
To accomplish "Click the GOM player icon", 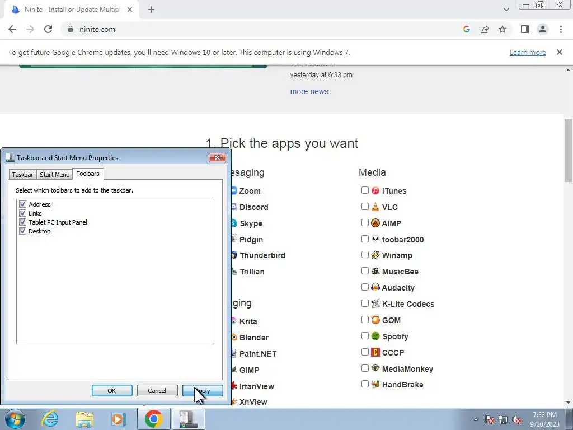I will (375, 320).
